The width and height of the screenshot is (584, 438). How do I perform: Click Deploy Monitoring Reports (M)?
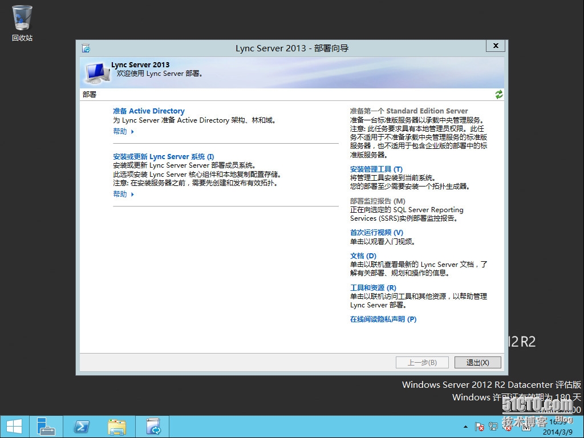pos(378,201)
